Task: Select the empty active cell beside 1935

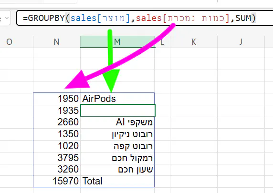Action: 118,111
